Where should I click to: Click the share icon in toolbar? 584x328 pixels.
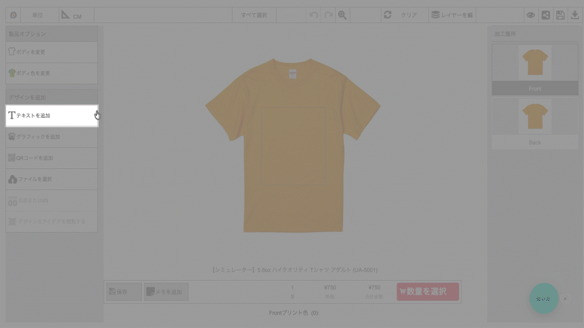tap(546, 15)
